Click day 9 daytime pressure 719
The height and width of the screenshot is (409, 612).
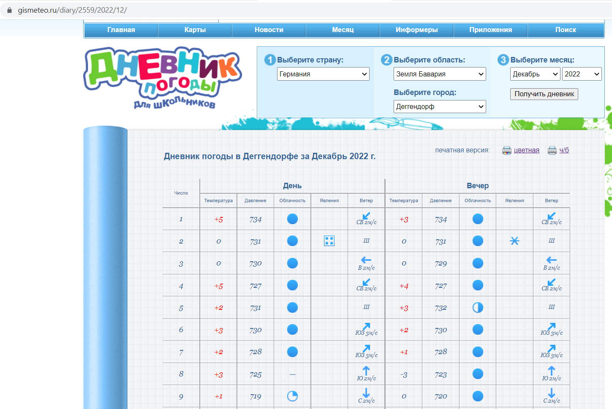coord(256,396)
